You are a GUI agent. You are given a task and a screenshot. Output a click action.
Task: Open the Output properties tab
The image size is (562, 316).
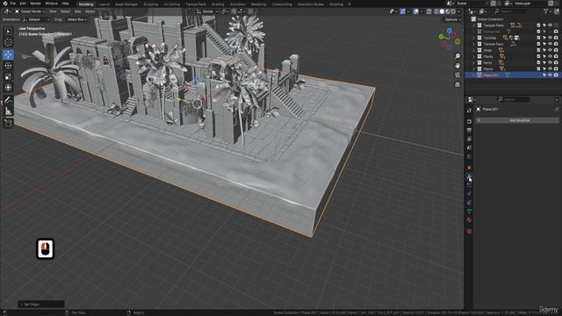(469, 131)
